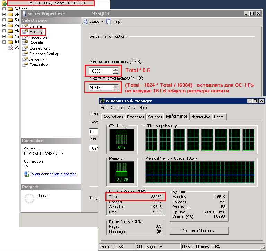The width and height of the screenshot is (266, 251).
Task: Click the Total physical memory value 32767
Action: click(x=156, y=197)
